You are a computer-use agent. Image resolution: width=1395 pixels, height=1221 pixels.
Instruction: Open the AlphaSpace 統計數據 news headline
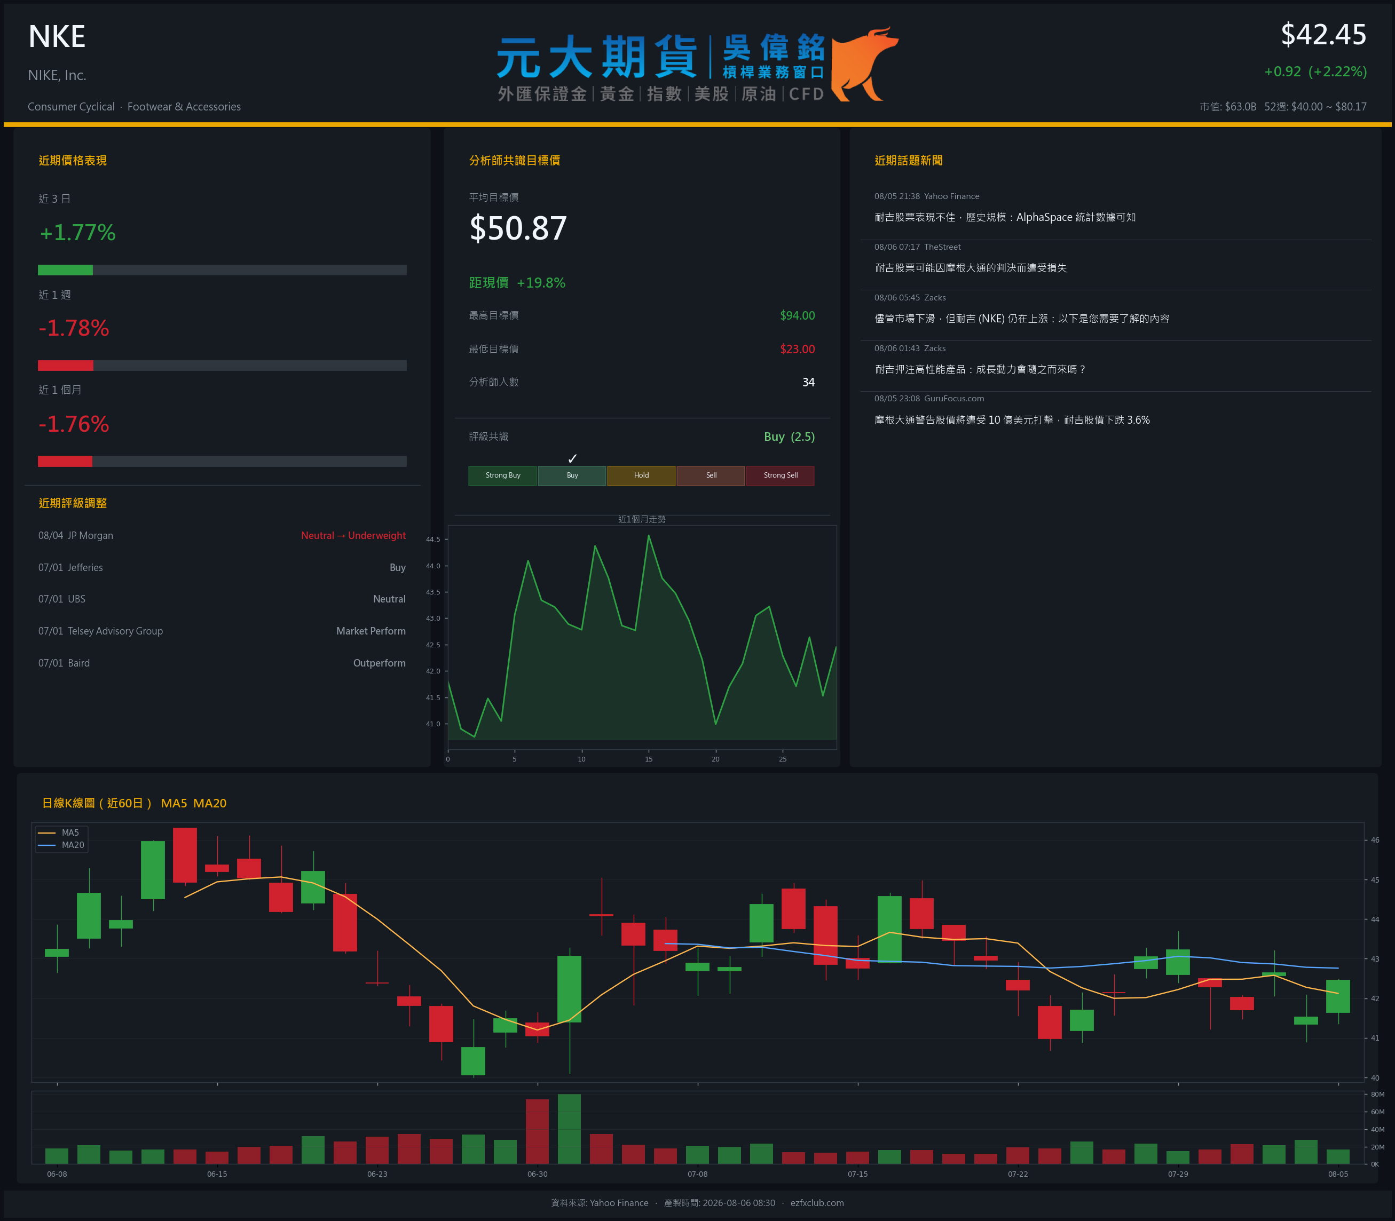click(1005, 217)
